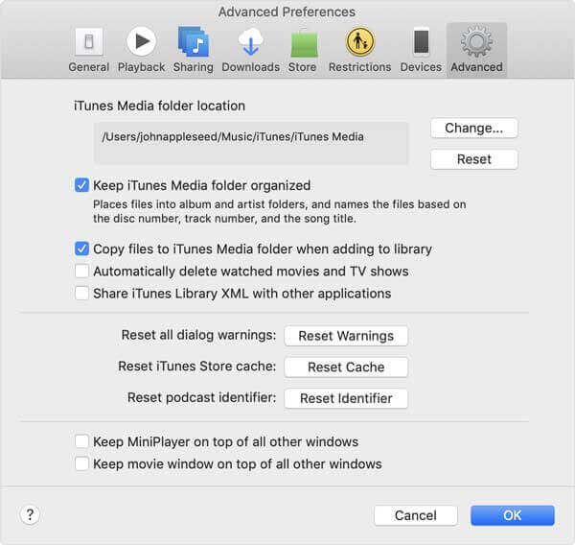Enable Share iTunes Library XML with other applications
The image size is (575, 545).
point(81,293)
